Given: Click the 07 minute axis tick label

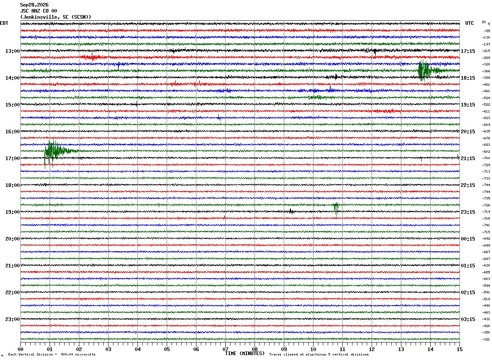Looking at the screenshot, I should (225, 349).
